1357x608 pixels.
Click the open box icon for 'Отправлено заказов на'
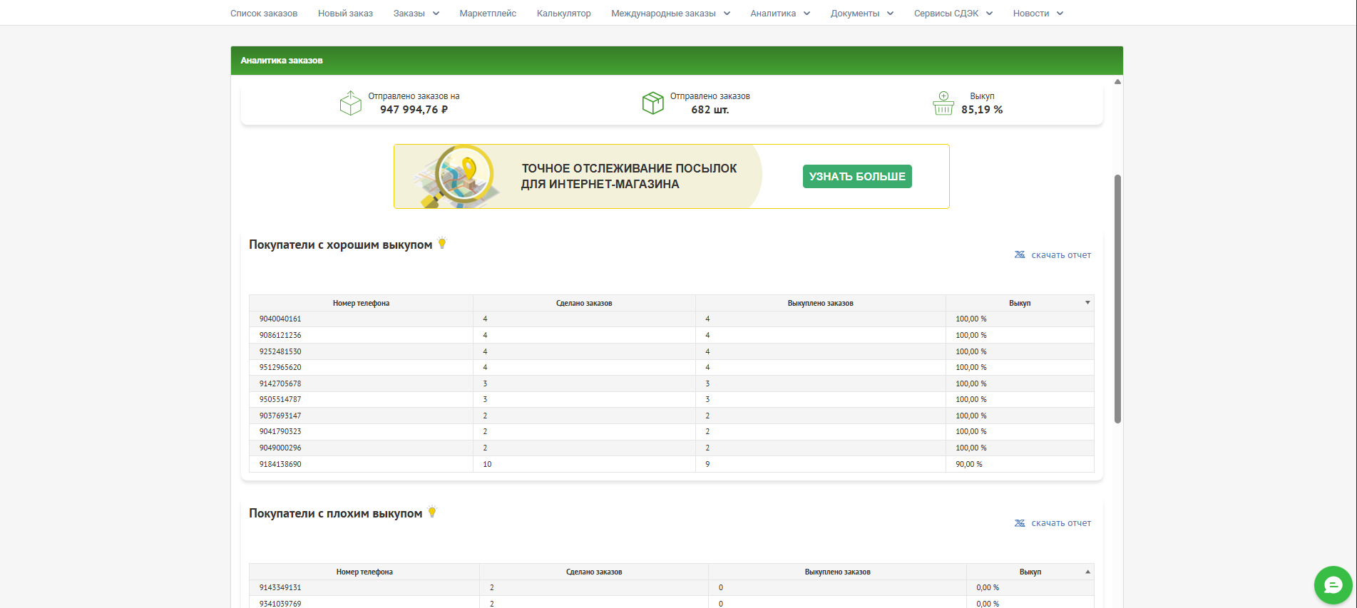(350, 103)
